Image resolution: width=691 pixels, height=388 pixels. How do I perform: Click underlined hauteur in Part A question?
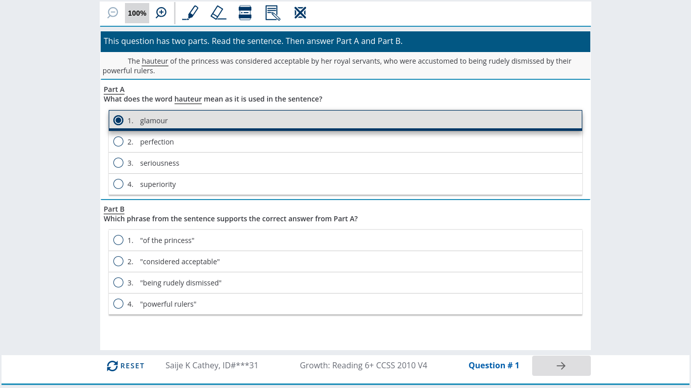tap(188, 99)
